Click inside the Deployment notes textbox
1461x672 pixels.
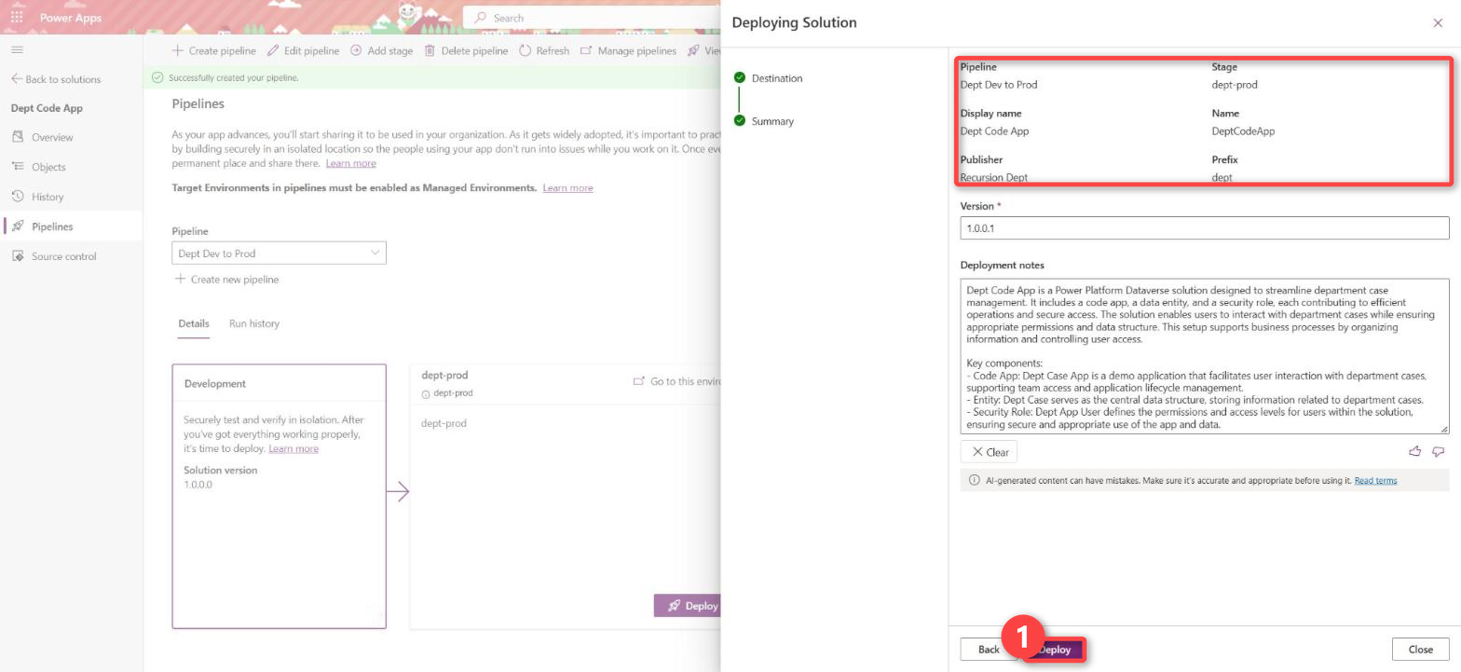1205,356
